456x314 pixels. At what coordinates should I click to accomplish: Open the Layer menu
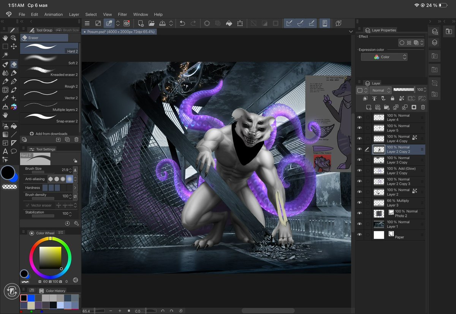pyautogui.click(x=74, y=14)
